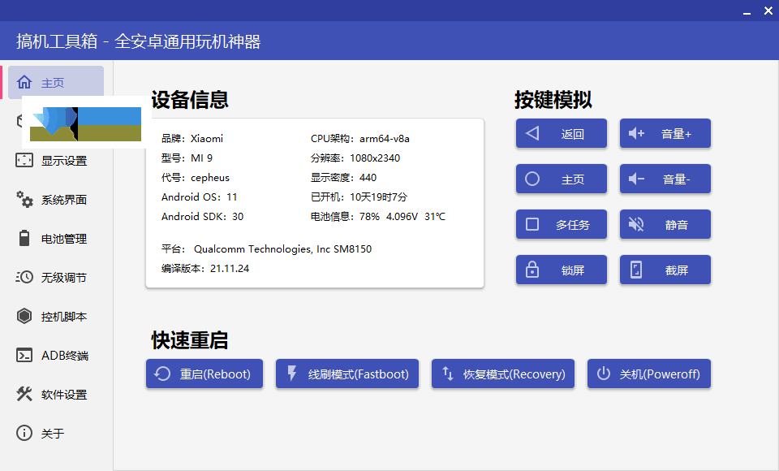Click the CPU架构: arm64-v8a text
The image size is (779, 471).
(x=360, y=138)
